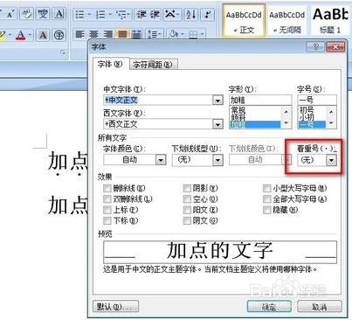Apply the 正文 Normal style thumbnail

244,20
